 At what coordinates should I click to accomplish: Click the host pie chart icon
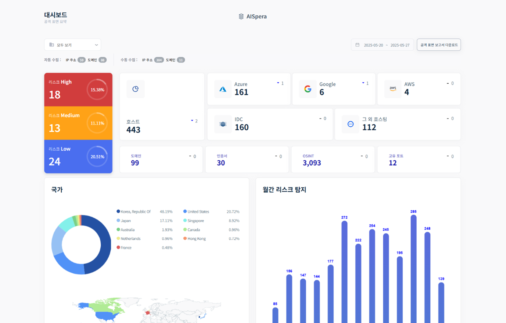tap(135, 89)
